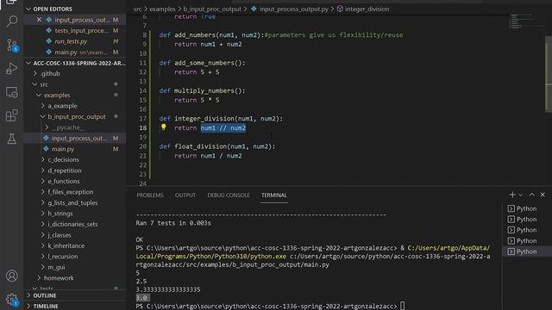Open the Extensions view

click(12, 115)
